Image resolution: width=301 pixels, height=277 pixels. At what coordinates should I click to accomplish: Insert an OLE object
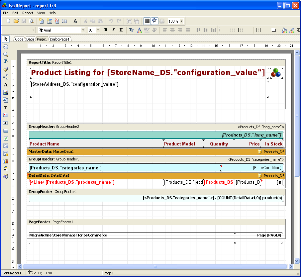[6, 123]
